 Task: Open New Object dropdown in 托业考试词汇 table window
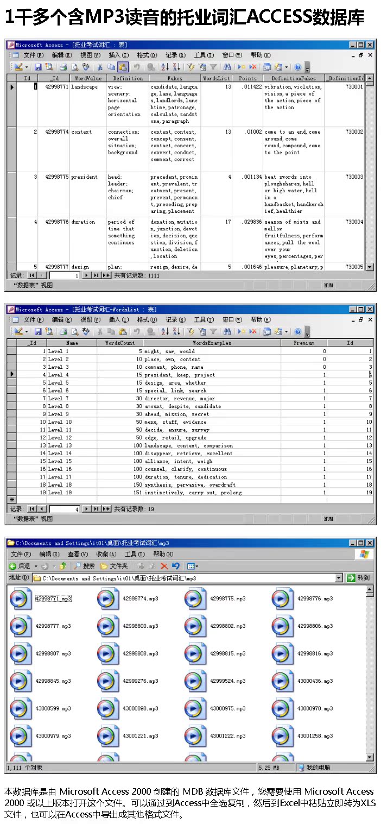[x=286, y=67]
